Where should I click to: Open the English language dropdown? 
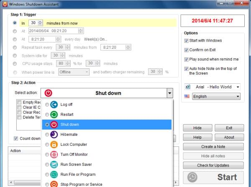coord(238,97)
